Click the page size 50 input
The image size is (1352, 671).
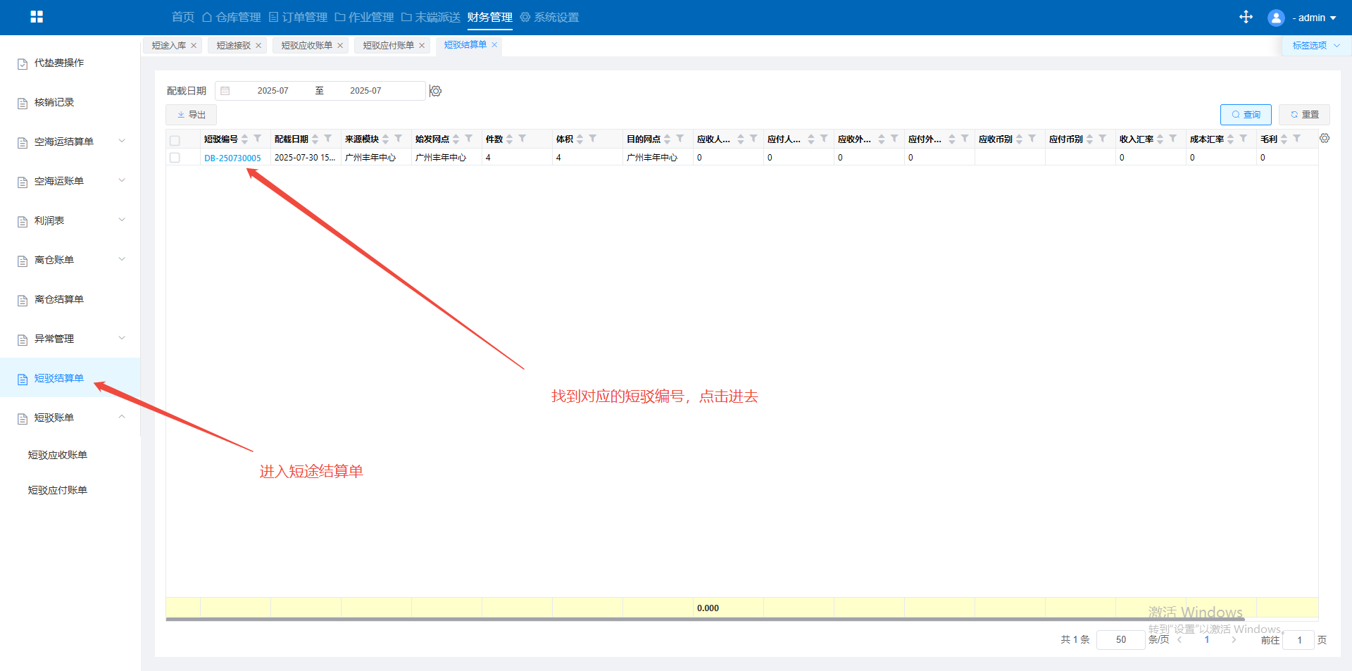tap(1120, 640)
